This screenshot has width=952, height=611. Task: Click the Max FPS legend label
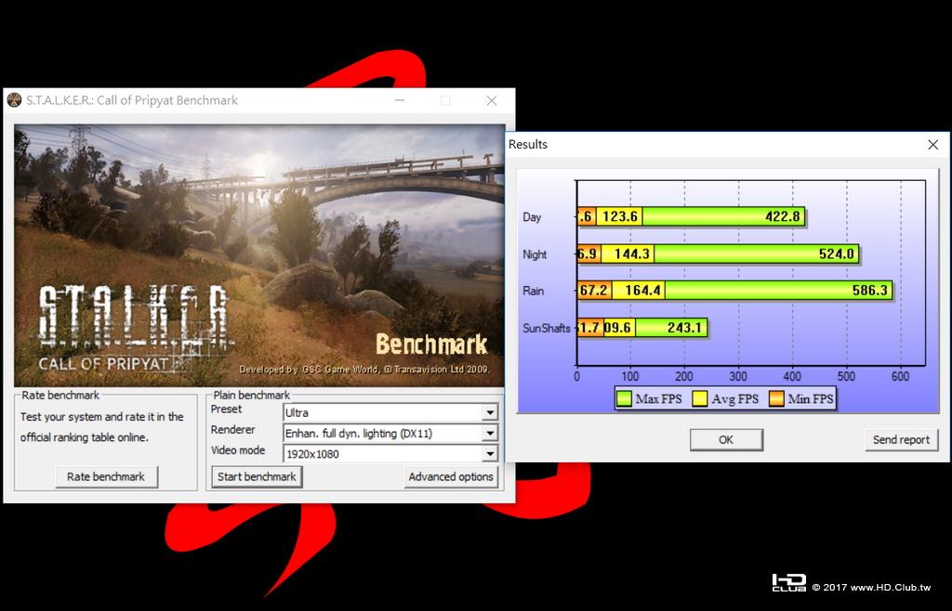pyautogui.click(x=659, y=399)
